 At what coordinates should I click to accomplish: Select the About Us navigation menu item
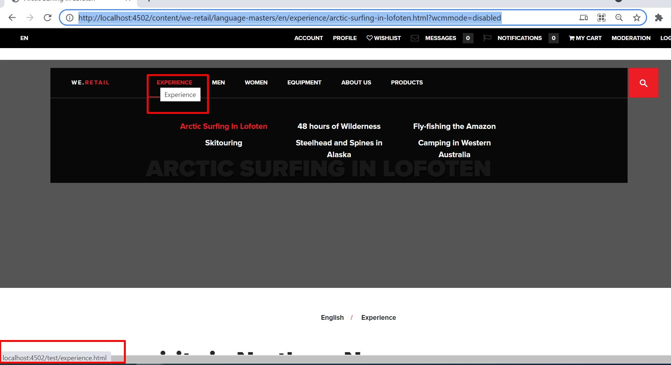coord(356,83)
